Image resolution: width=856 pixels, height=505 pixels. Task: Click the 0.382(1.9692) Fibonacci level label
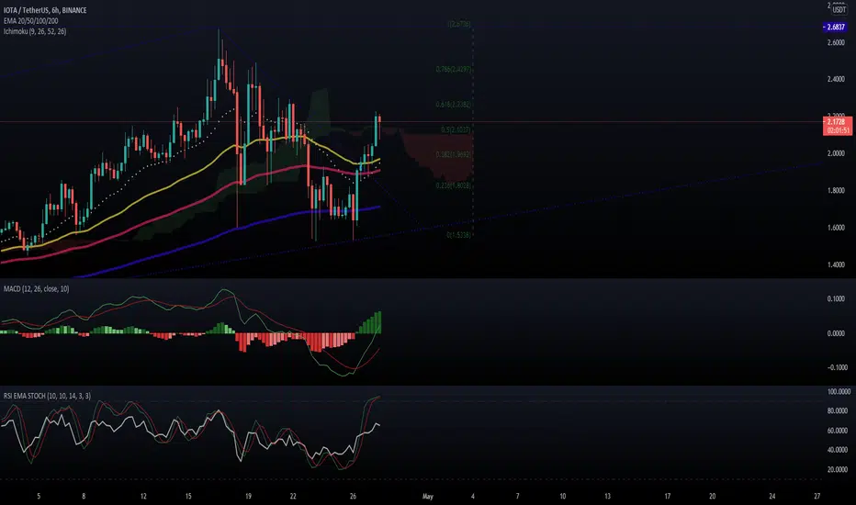(x=453, y=154)
